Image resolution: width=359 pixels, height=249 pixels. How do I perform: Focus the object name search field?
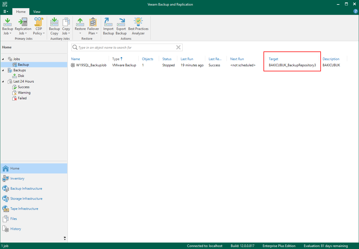tap(127, 48)
